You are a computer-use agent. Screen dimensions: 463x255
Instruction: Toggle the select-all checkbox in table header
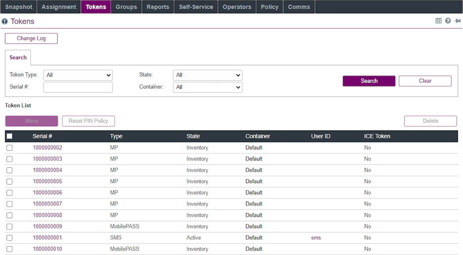(9, 136)
